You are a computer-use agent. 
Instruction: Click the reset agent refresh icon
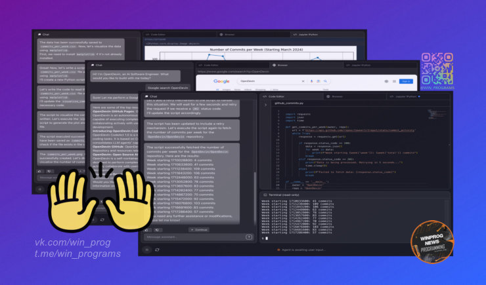coord(157,250)
